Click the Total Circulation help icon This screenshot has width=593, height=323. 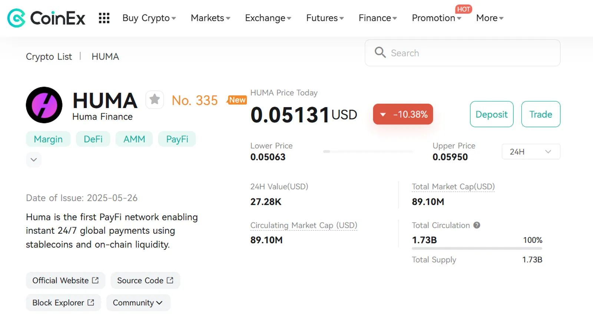(x=477, y=225)
